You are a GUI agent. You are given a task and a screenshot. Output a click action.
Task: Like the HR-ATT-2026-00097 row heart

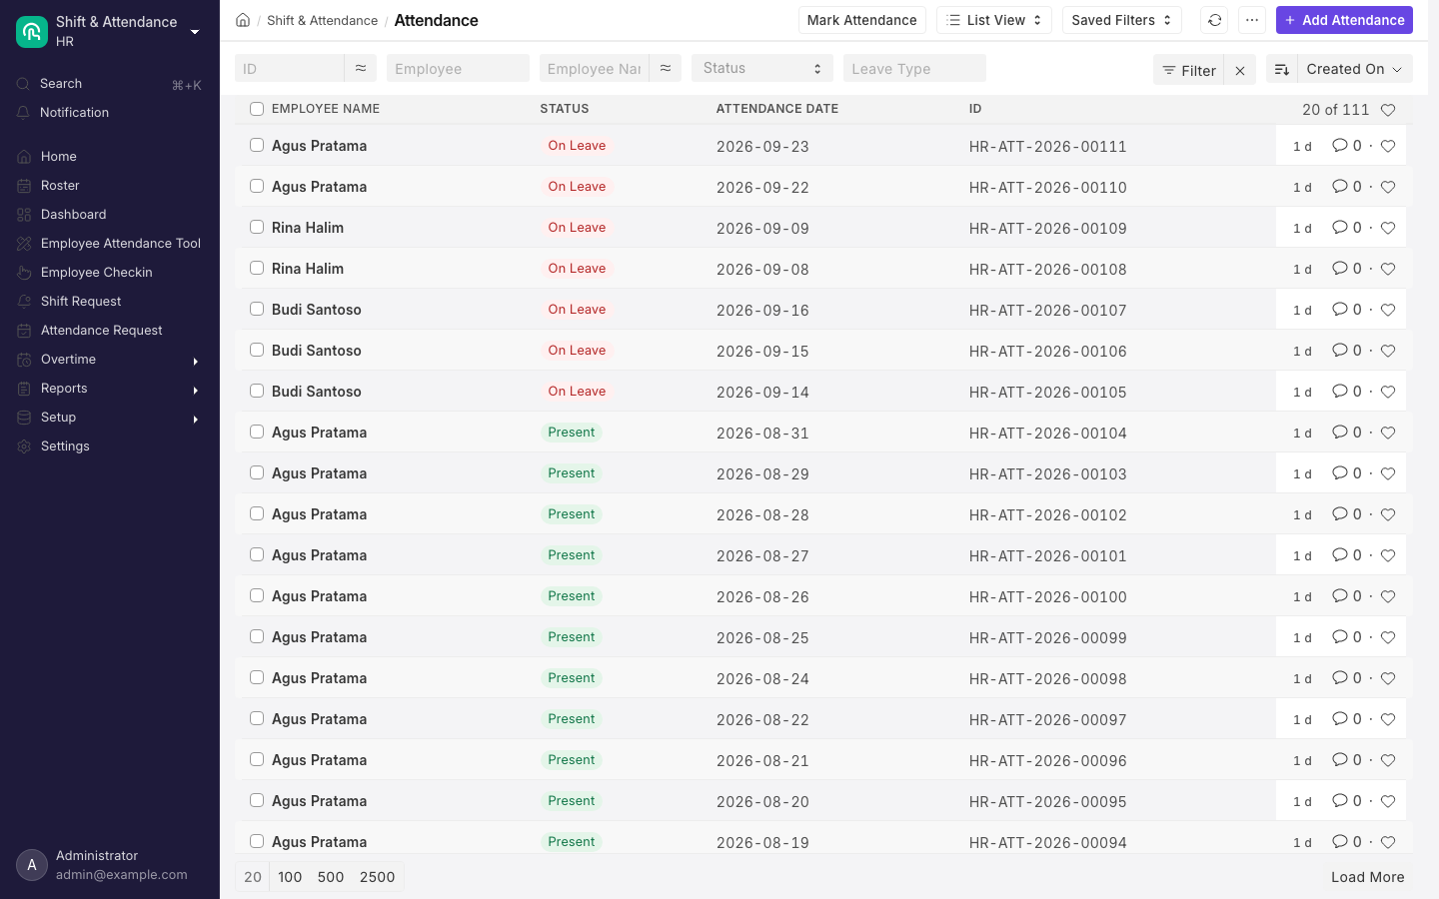pyautogui.click(x=1388, y=719)
